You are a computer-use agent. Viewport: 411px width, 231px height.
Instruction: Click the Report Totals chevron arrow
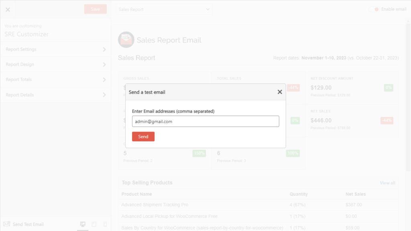[x=104, y=80]
